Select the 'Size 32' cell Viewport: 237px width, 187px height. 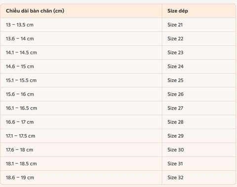[199, 178]
